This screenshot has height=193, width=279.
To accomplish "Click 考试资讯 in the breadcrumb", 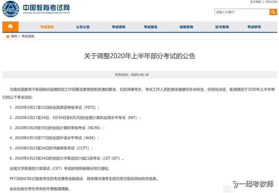I will (x=28, y=36).
